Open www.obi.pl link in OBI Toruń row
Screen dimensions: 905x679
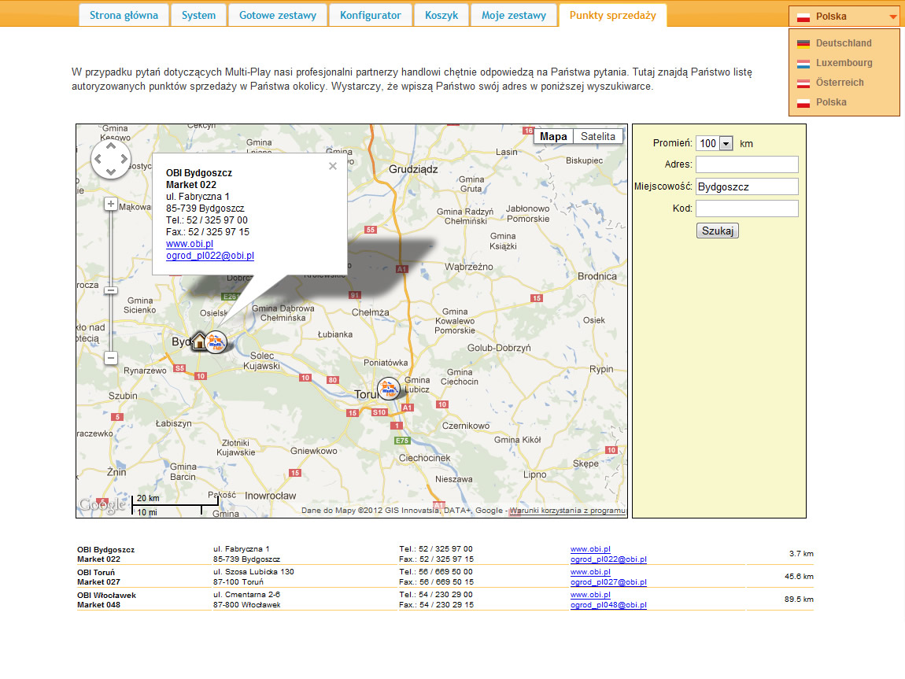[590, 572]
